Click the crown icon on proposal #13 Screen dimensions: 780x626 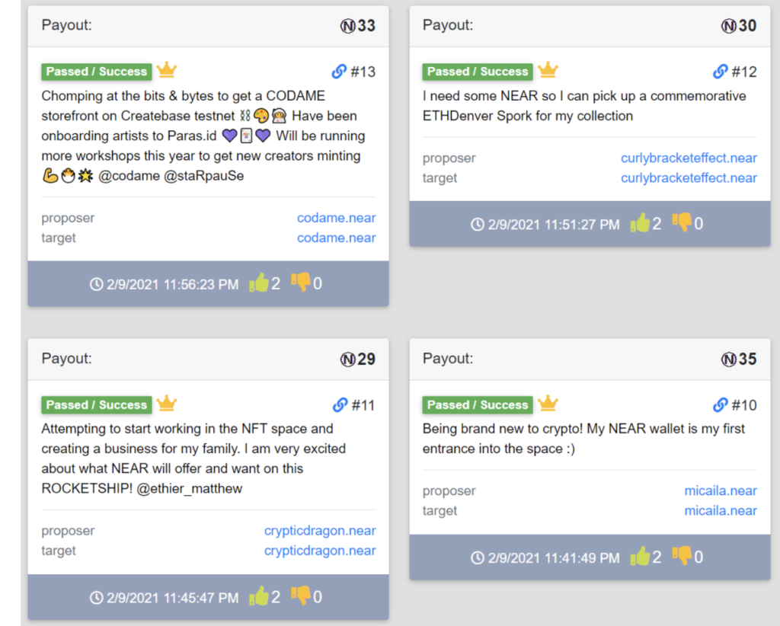click(x=167, y=69)
